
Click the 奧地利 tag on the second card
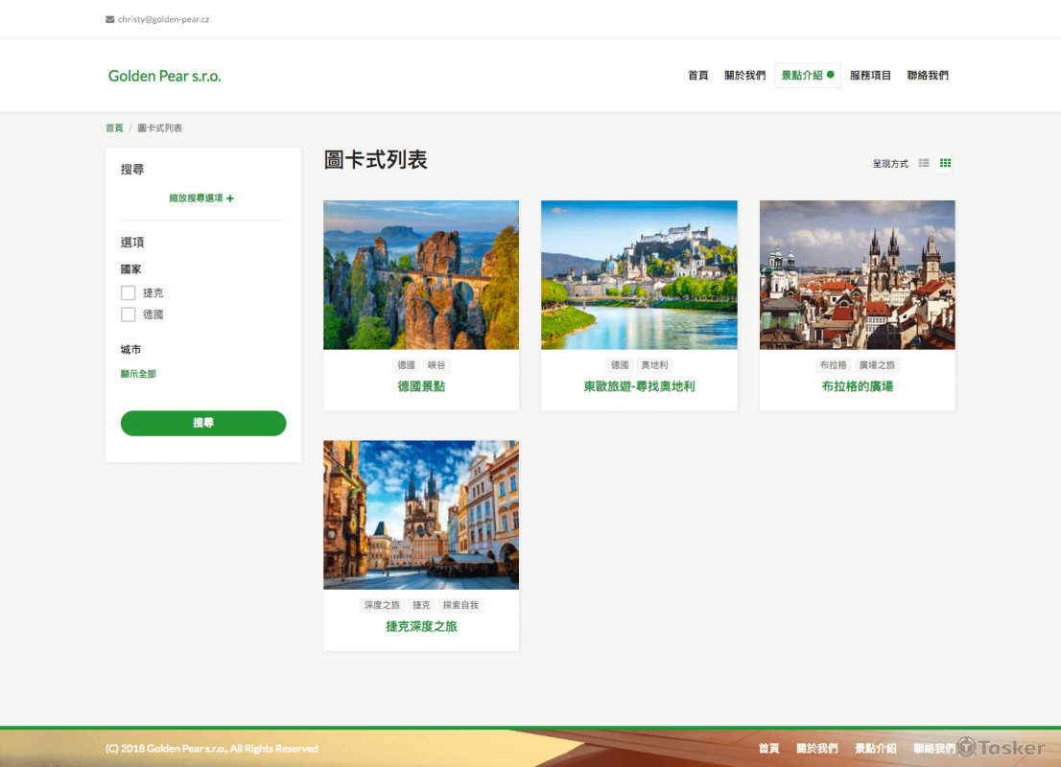[654, 364]
